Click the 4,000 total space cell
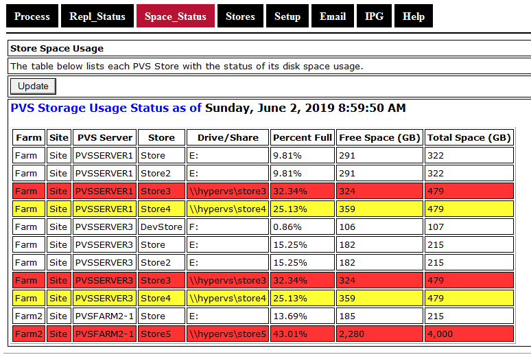 tap(469, 334)
